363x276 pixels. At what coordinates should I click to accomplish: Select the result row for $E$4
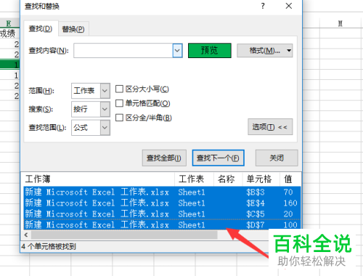pos(162,203)
